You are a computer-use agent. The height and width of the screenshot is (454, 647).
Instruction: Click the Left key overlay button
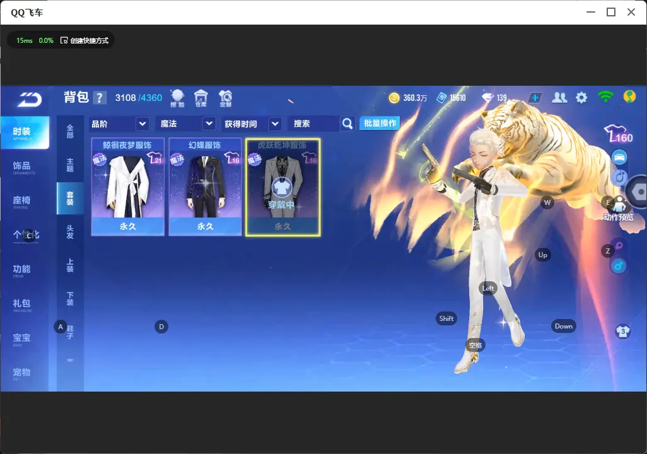(x=488, y=289)
